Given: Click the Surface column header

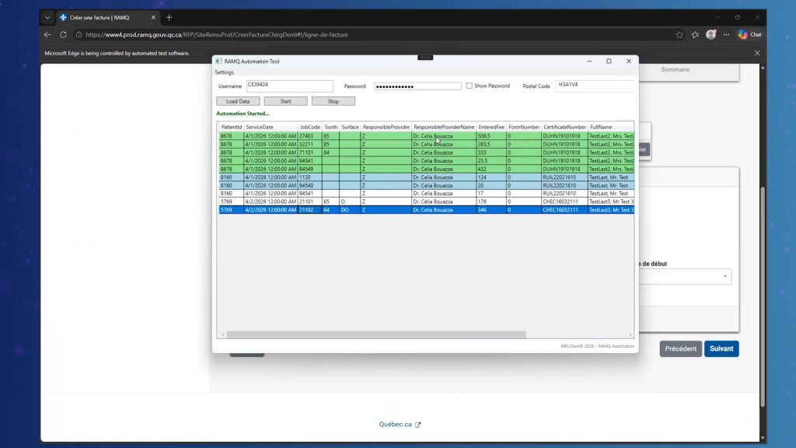Looking at the screenshot, I should [x=350, y=127].
